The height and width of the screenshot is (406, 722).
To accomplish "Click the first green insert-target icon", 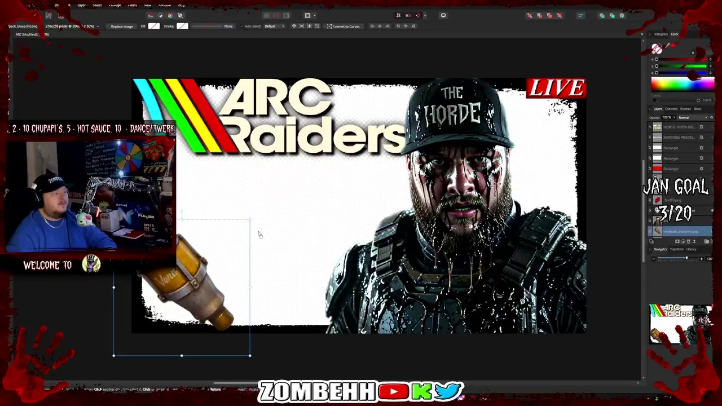I will [602, 15].
